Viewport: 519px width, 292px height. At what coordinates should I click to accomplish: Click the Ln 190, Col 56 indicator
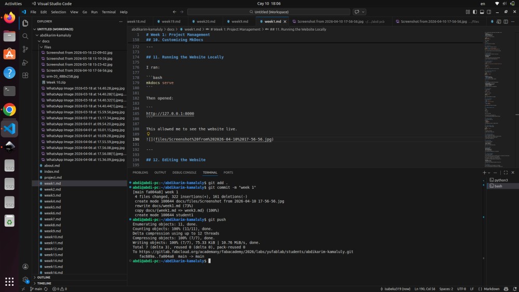click(x=425, y=289)
